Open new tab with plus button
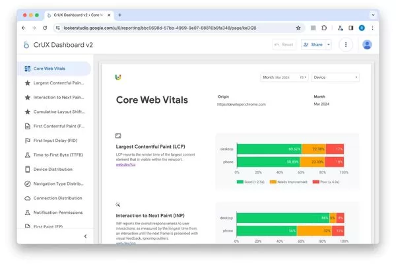Screen dimensions: 396x264 119,15
